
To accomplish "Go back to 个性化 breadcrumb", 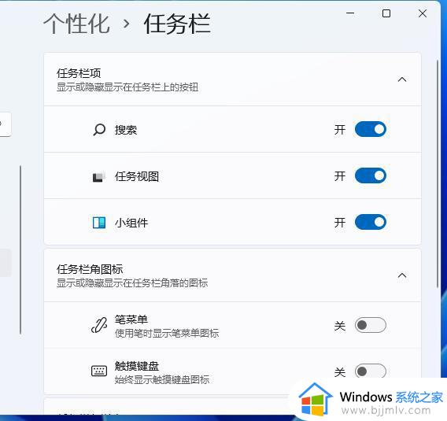I will (76, 24).
